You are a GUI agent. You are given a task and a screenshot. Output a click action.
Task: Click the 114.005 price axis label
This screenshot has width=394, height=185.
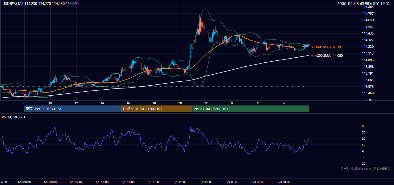368,60
